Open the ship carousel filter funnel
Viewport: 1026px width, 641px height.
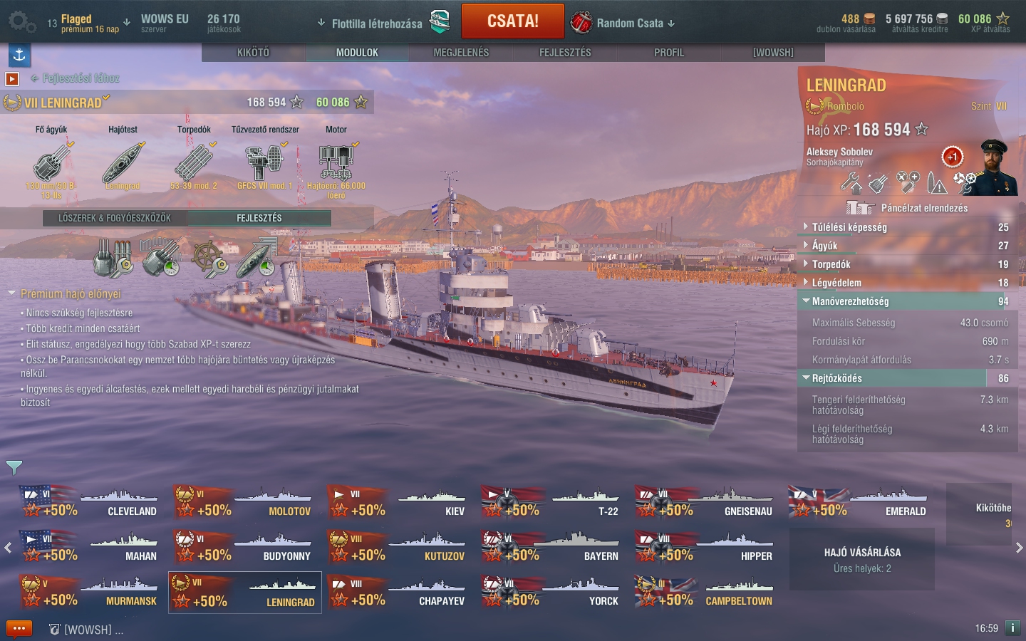pyautogui.click(x=14, y=467)
